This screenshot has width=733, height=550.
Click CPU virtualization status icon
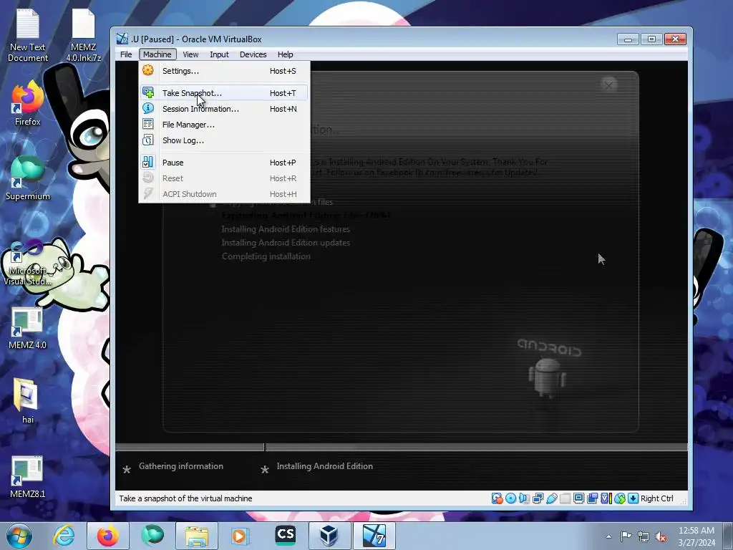point(606,498)
